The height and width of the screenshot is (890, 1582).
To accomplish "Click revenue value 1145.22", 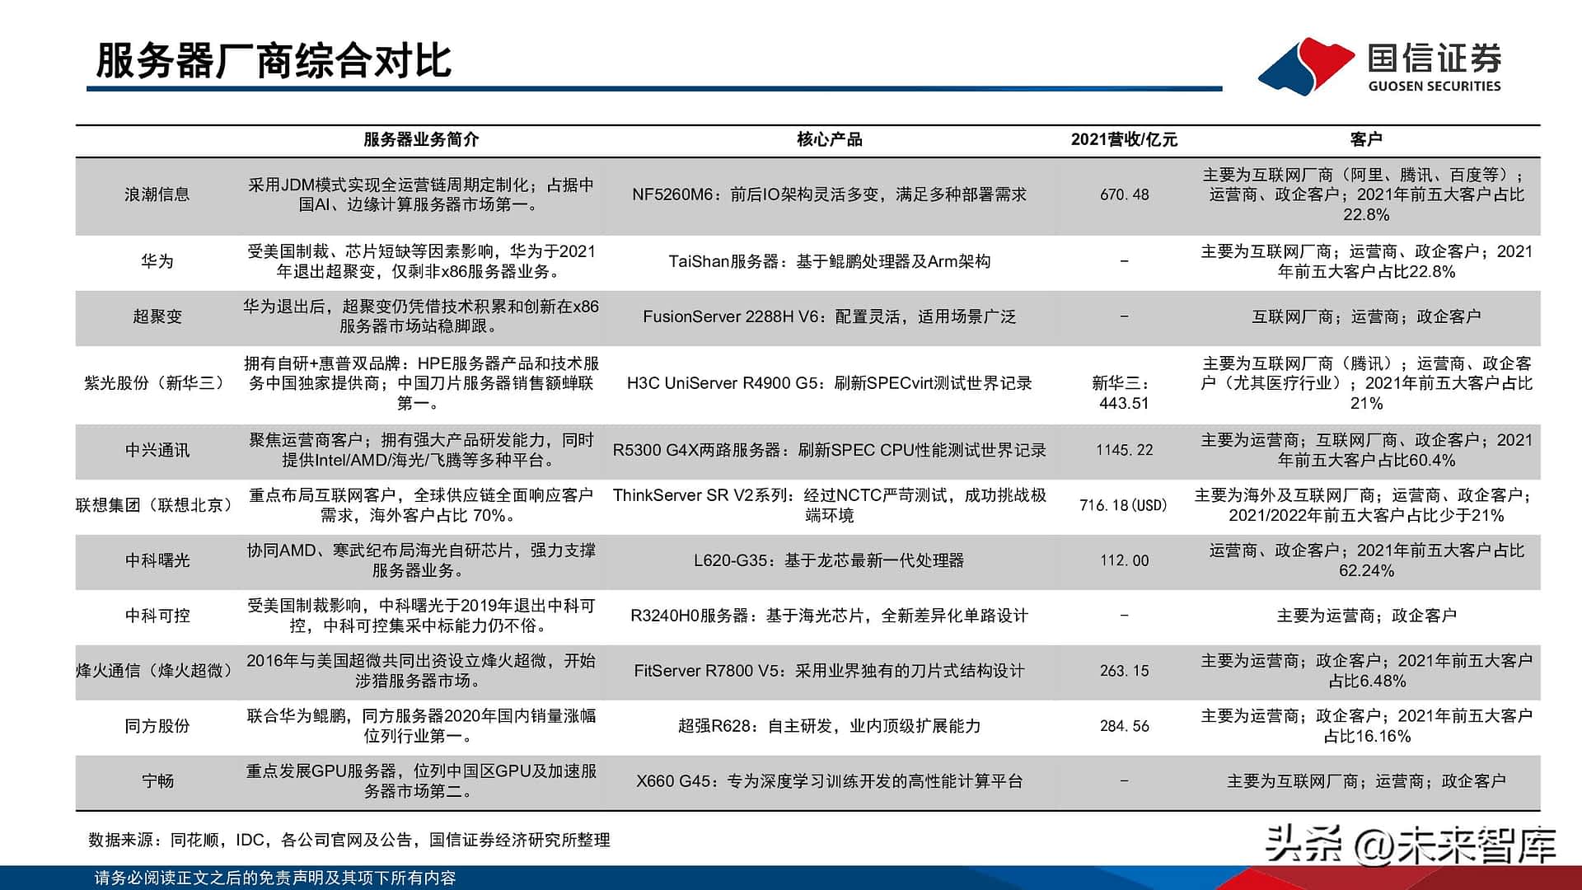I will coord(1124,450).
